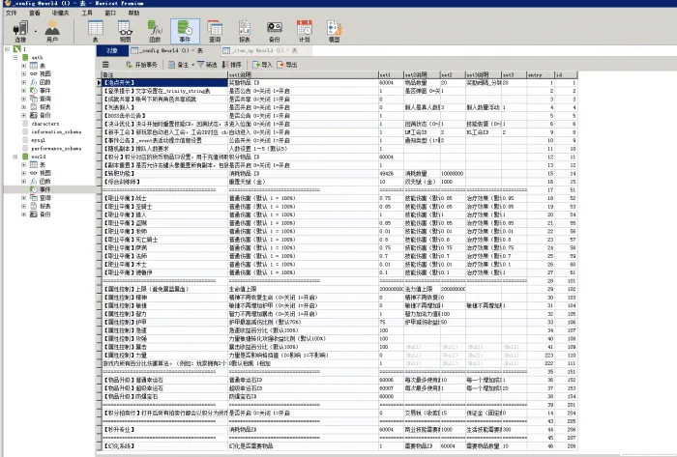Viewport: 677px width, 457px height.
Task: Open the 报表 report toolbar icon
Action: [x=245, y=31]
